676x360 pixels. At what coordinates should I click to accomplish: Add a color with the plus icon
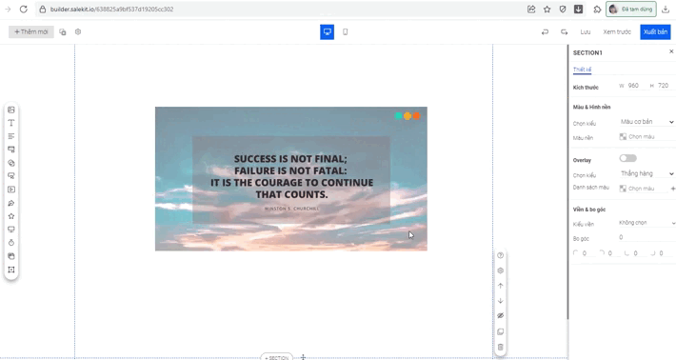pos(672,189)
